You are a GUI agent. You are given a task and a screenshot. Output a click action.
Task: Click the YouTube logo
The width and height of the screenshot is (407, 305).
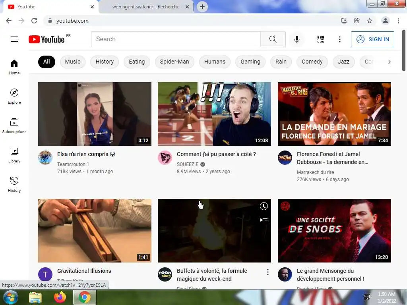click(x=47, y=39)
